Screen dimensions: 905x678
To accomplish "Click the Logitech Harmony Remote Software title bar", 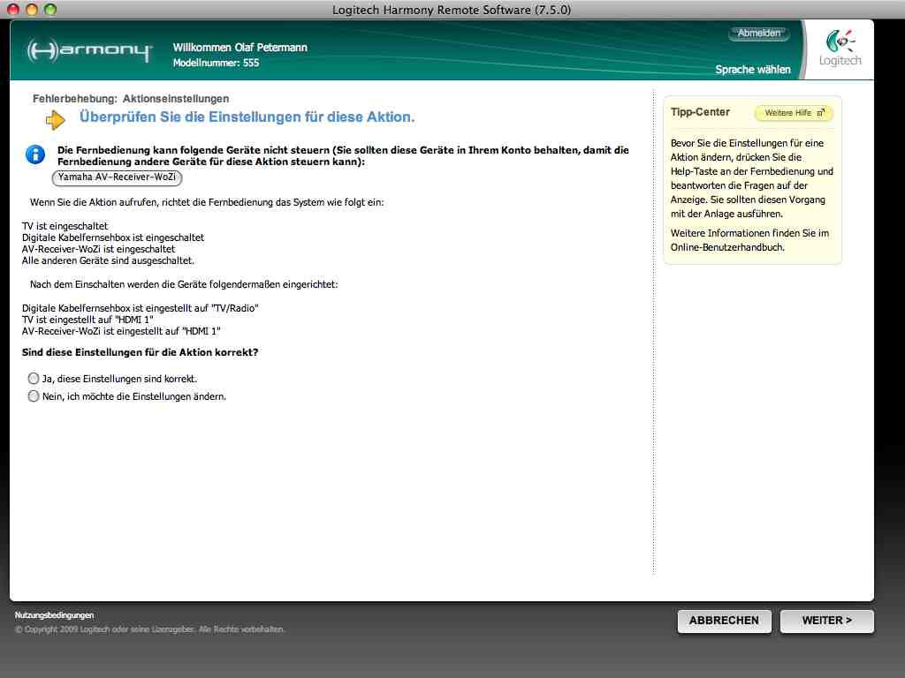I will tap(452, 10).
